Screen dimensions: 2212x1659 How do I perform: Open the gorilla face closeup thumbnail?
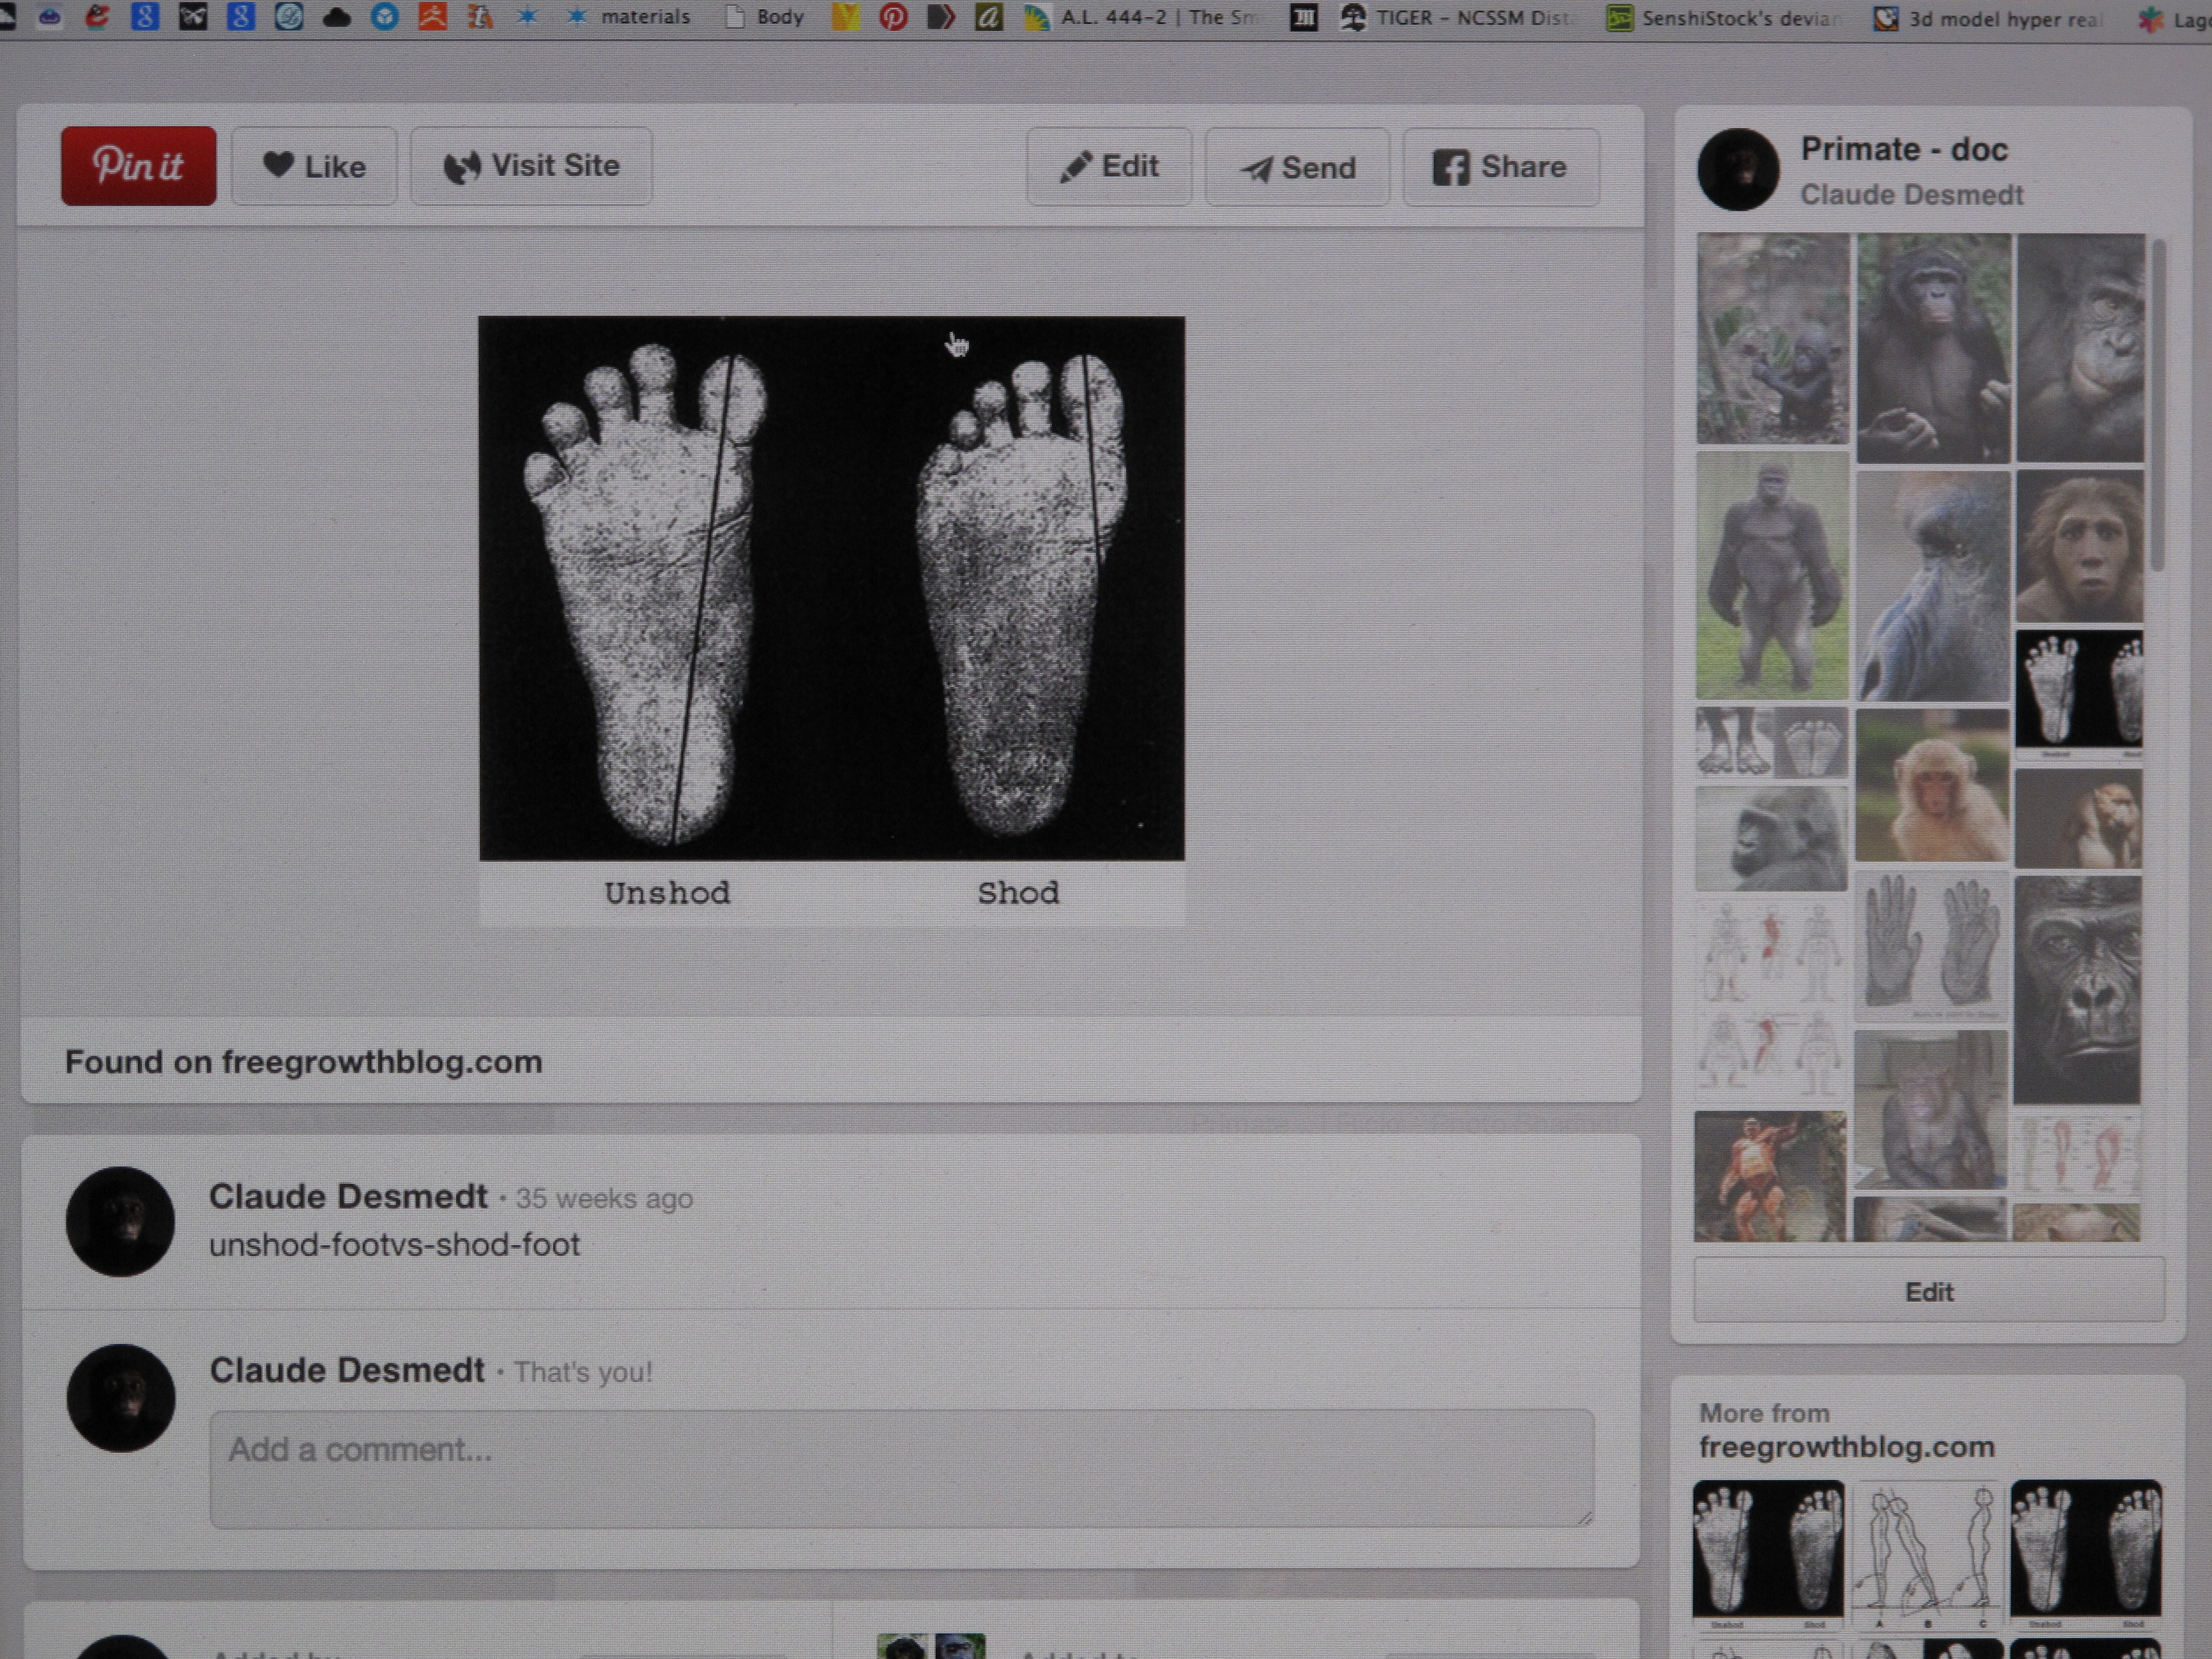(x=2077, y=990)
